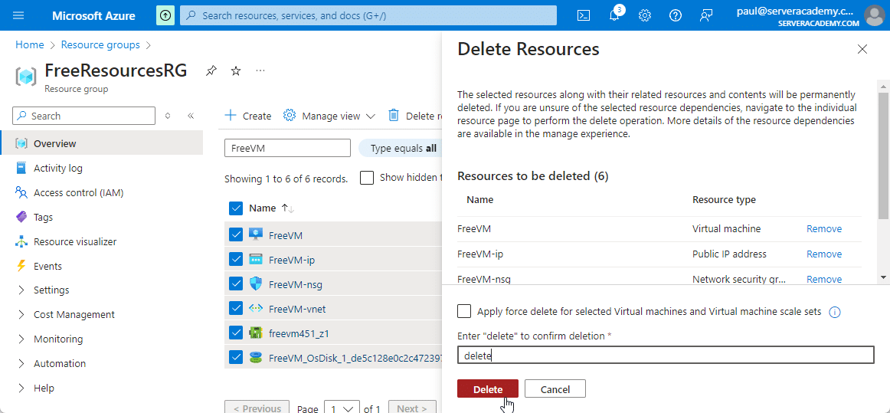Click the delete confirmation text field
This screenshot has width=890, height=413.
[x=665, y=355]
